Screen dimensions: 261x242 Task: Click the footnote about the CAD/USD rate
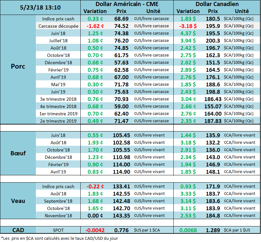click(60, 238)
